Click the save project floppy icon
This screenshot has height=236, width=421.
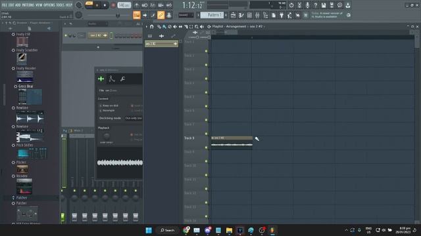tap(324, 5)
